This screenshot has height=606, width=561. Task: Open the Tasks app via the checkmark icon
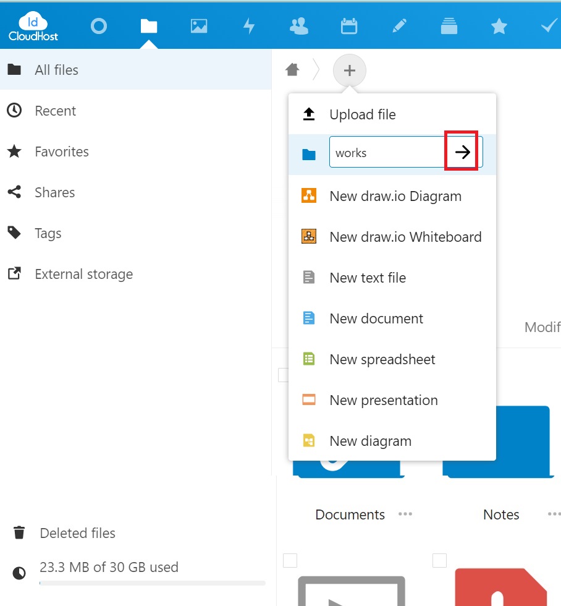coord(548,25)
